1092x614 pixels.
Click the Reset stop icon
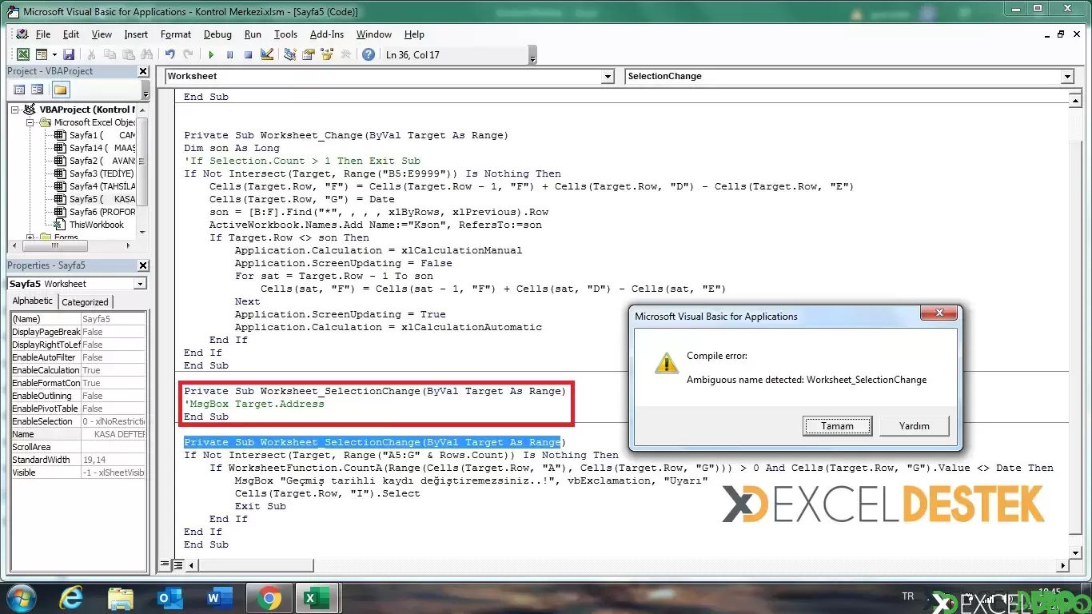pos(248,54)
